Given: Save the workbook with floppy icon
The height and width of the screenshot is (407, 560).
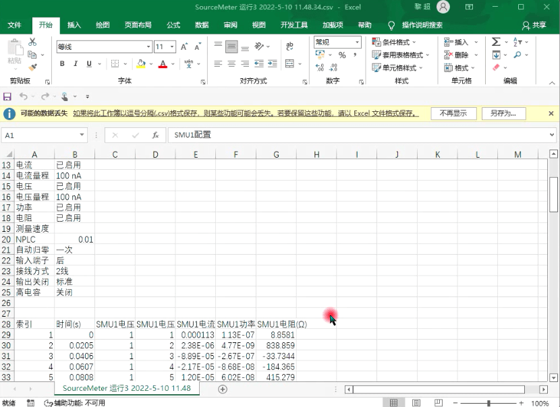Looking at the screenshot, I should tap(7, 96).
